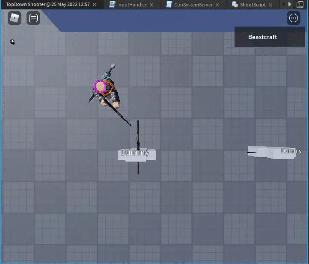Open the three-dots more options button
This screenshot has height=264, width=309.
[x=294, y=18]
